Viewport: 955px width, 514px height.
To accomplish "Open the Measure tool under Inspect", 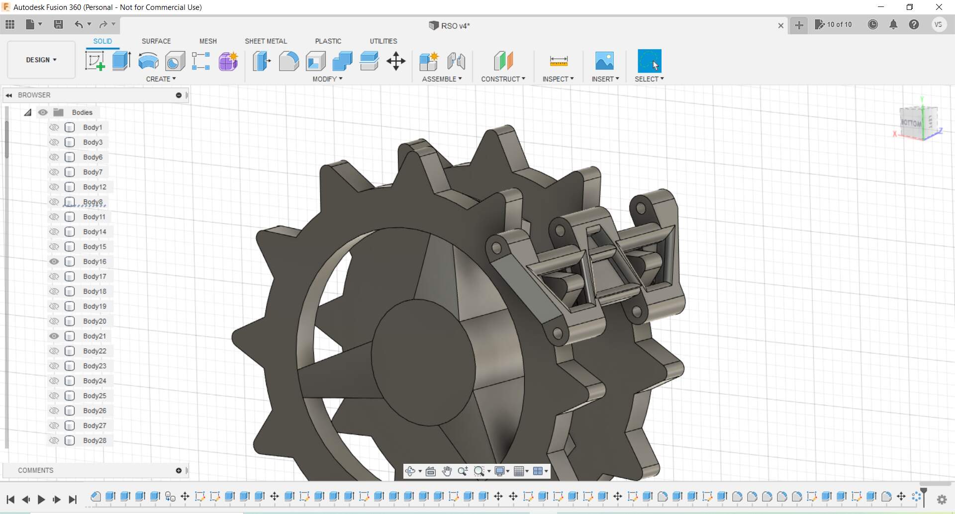I will point(559,61).
